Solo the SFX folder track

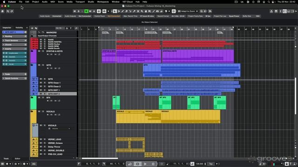pyautogui.click(x=43, y=97)
